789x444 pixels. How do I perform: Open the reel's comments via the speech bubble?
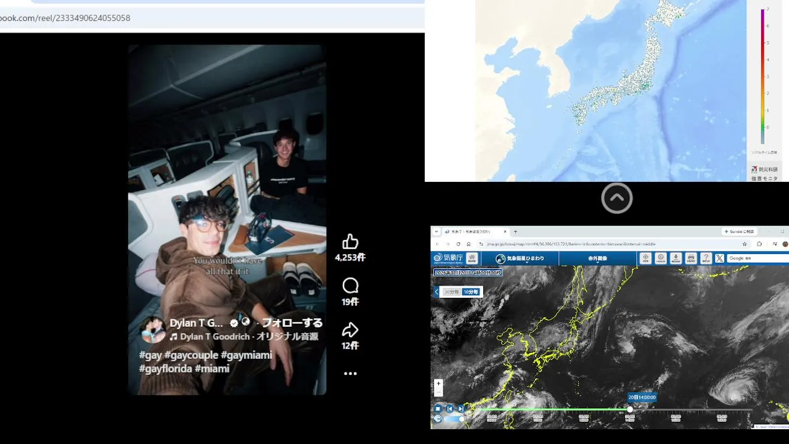point(350,286)
